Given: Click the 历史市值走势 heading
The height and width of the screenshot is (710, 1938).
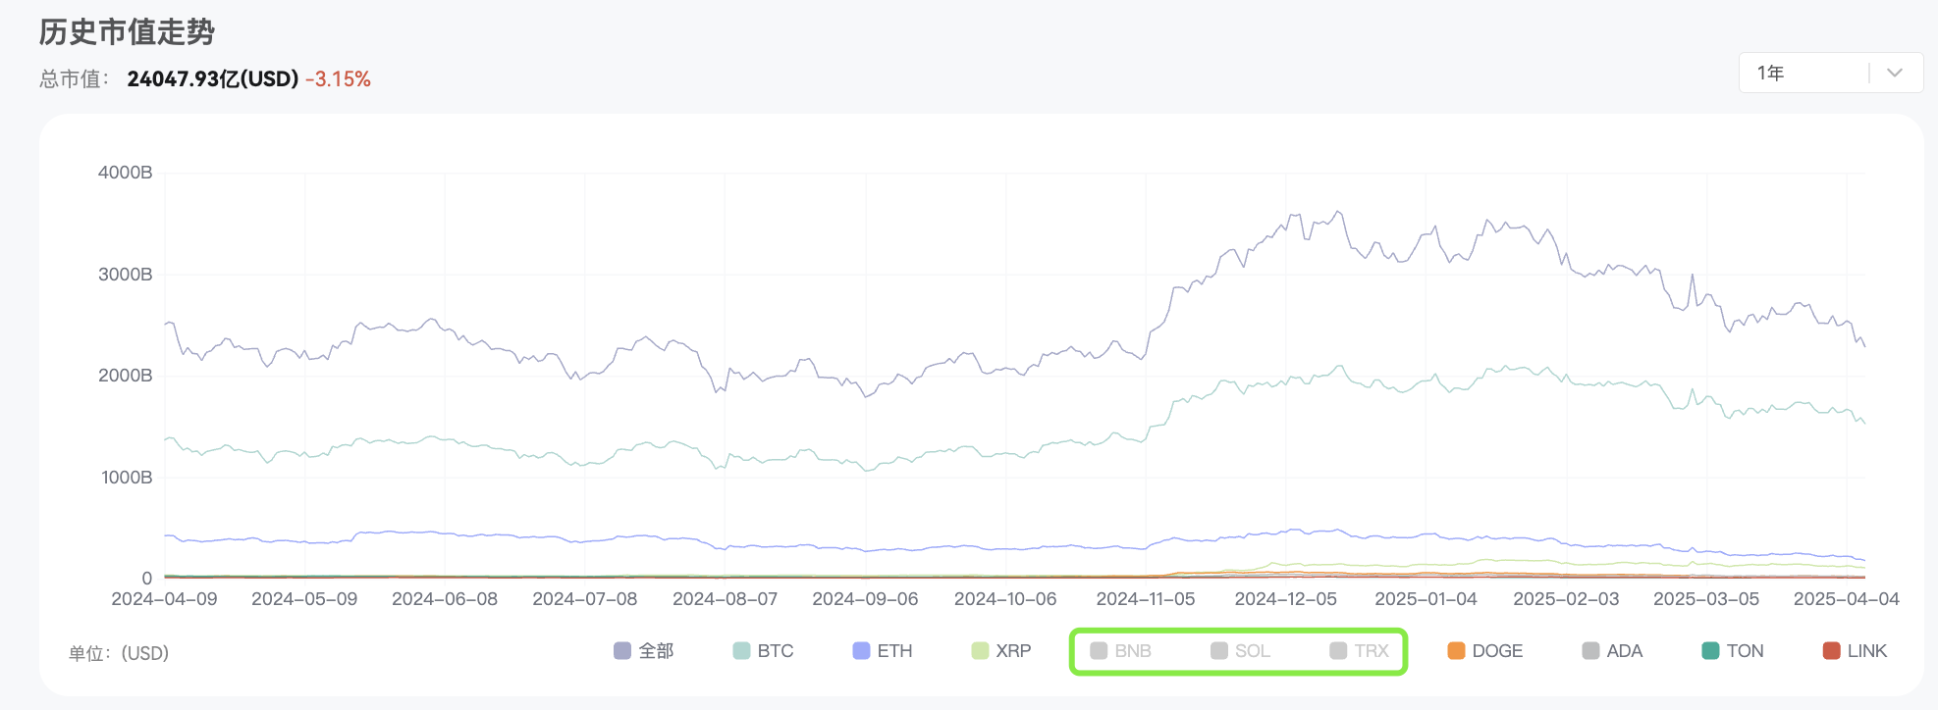Looking at the screenshot, I should (x=127, y=32).
